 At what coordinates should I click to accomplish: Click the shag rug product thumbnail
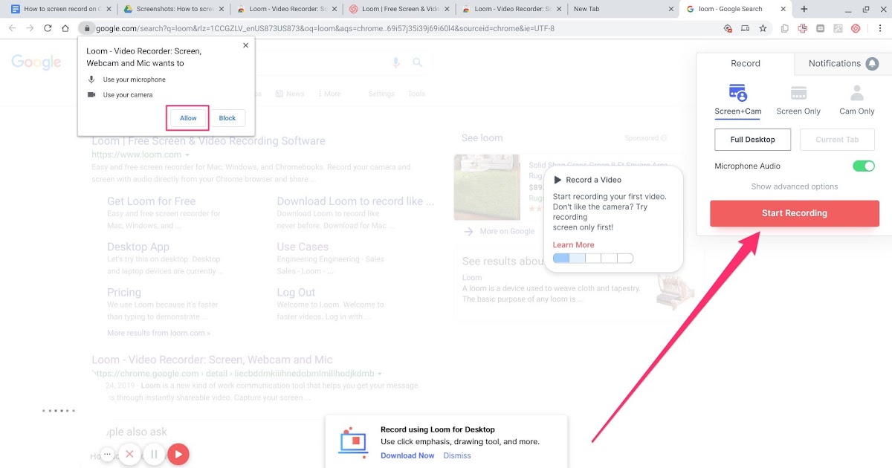tap(487, 187)
